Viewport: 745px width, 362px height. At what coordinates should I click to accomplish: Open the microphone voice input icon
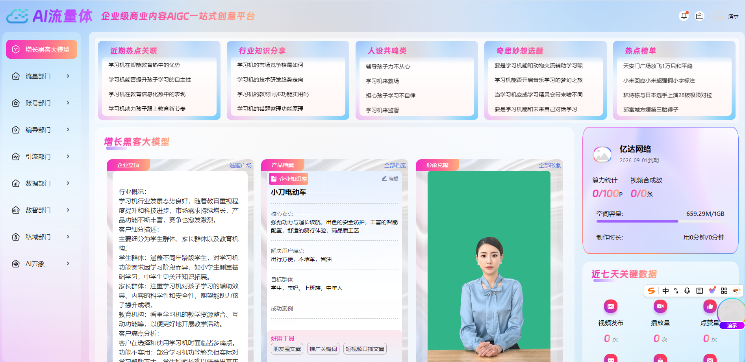pyautogui.click(x=688, y=291)
